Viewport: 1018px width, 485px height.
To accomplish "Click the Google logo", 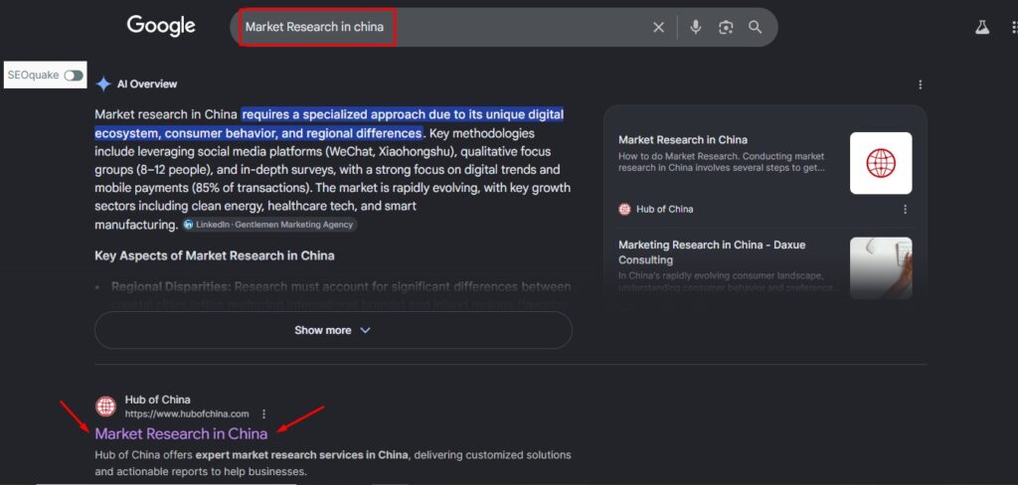I will (x=161, y=26).
